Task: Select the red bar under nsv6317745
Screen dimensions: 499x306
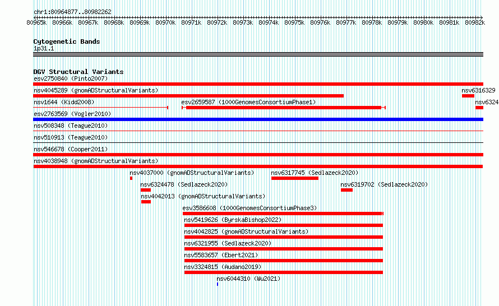Action: click(295, 178)
